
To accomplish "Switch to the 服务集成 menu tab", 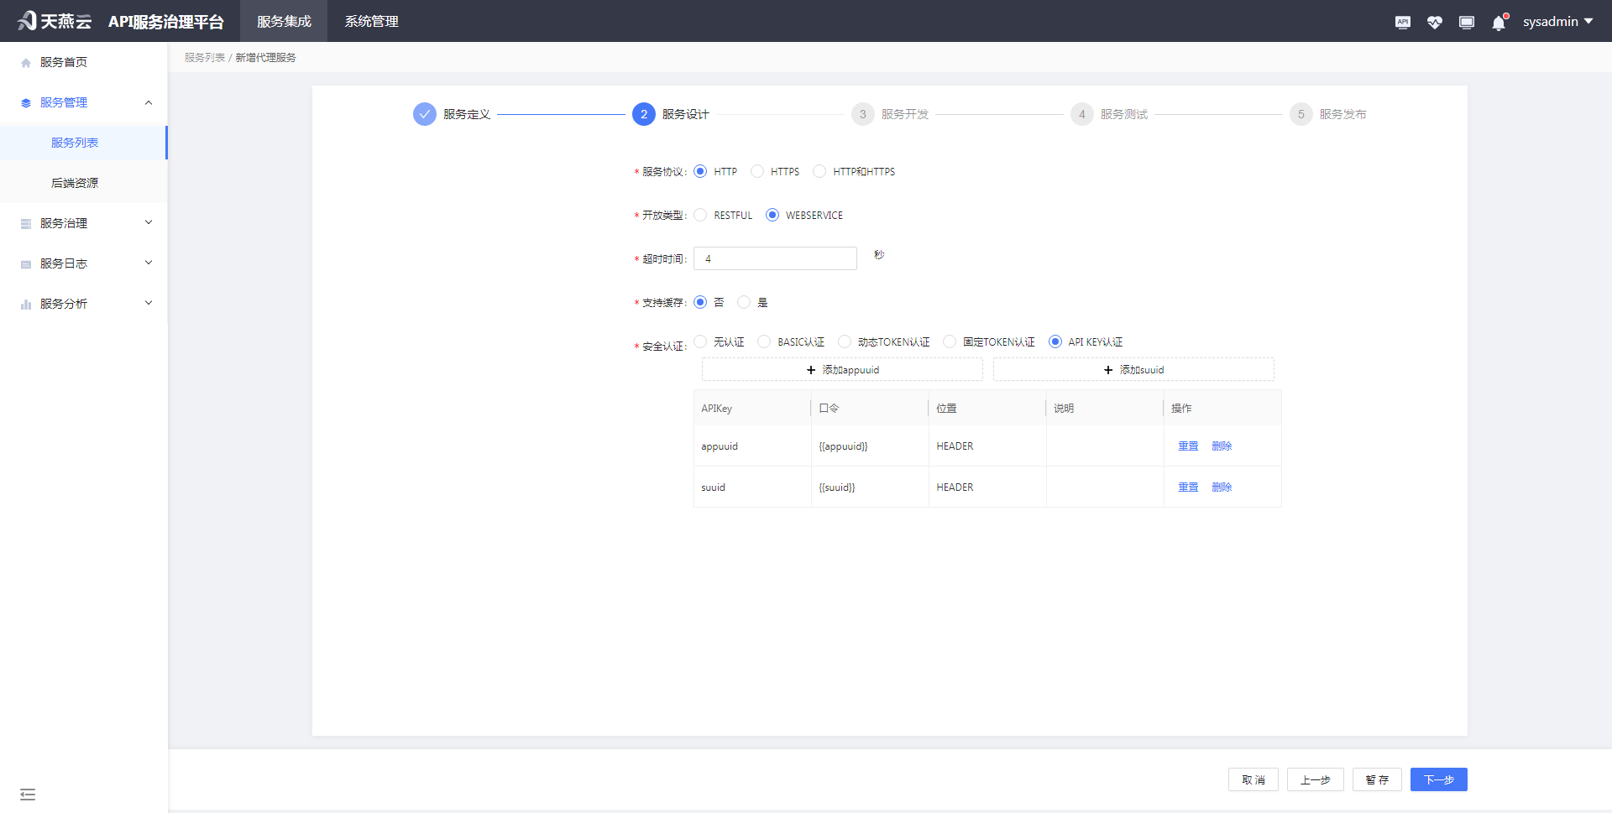I will 283,21.
